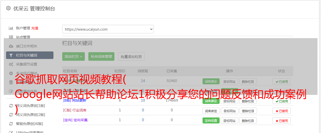Click 删除栏目 in the [B版] 网站更新 row

pyautogui.click(x=248, y=101)
